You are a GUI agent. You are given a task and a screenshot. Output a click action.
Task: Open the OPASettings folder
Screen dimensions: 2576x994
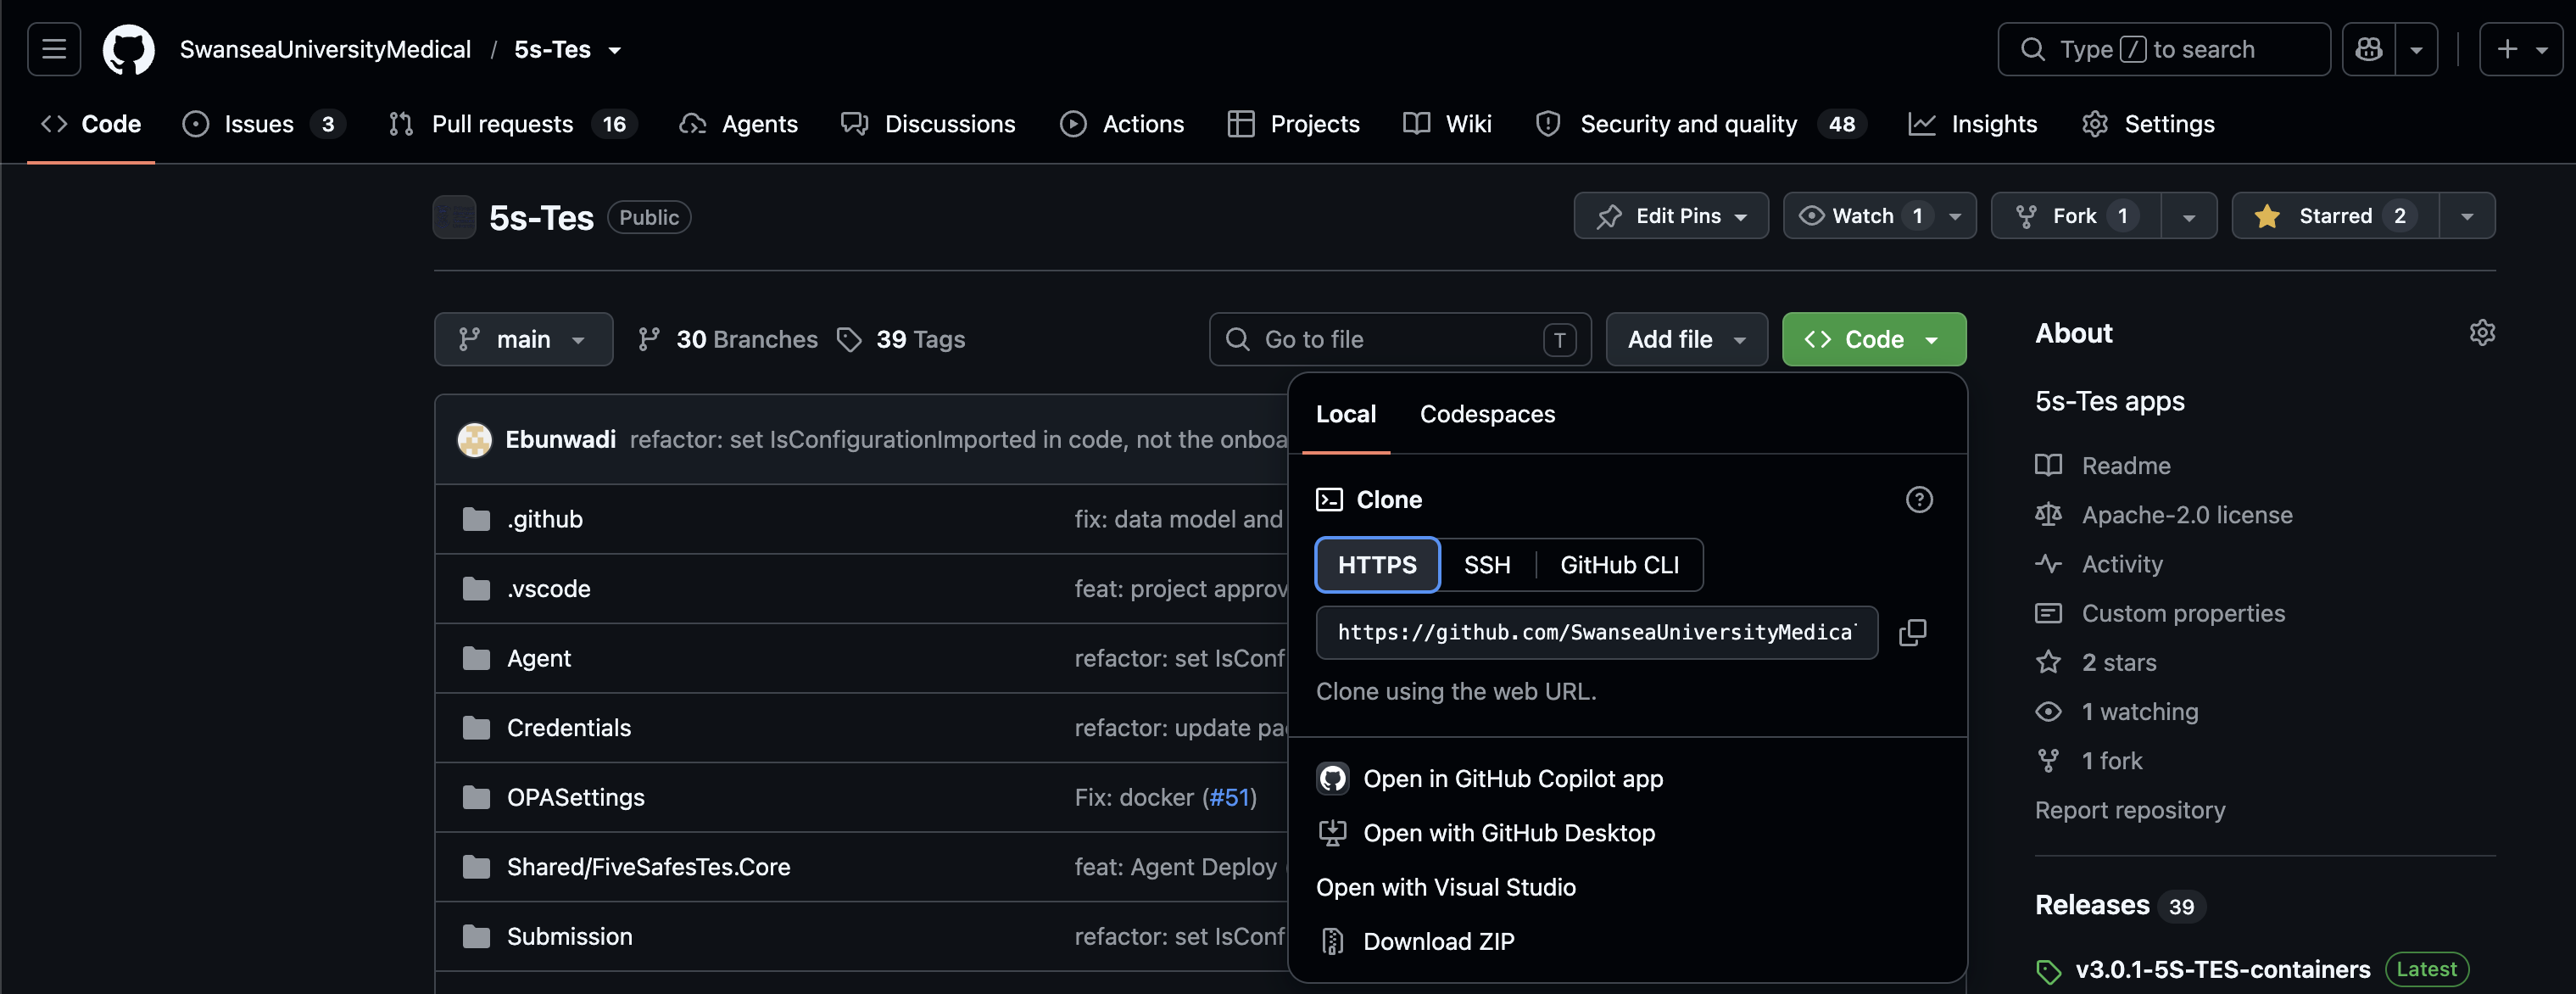click(575, 798)
